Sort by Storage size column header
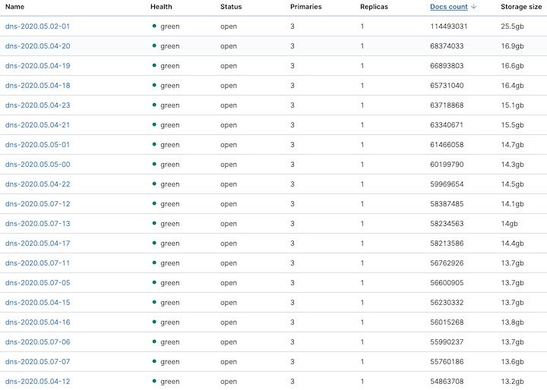 click(521, 7)
